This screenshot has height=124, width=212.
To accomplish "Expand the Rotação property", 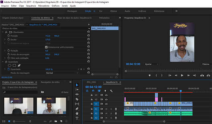I will click(5, 50).
